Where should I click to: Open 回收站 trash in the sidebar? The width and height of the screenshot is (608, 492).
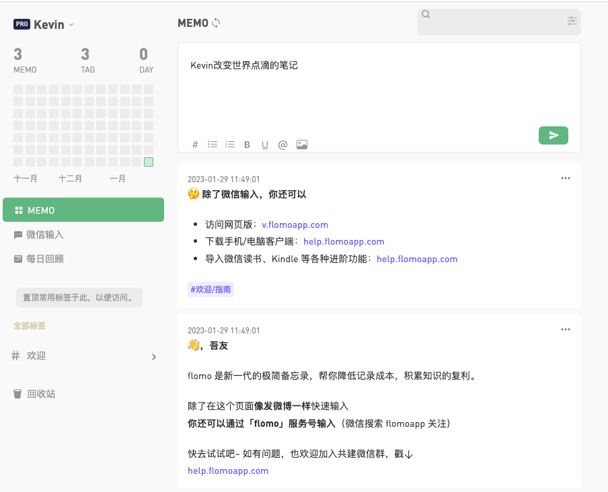[34, 394]
